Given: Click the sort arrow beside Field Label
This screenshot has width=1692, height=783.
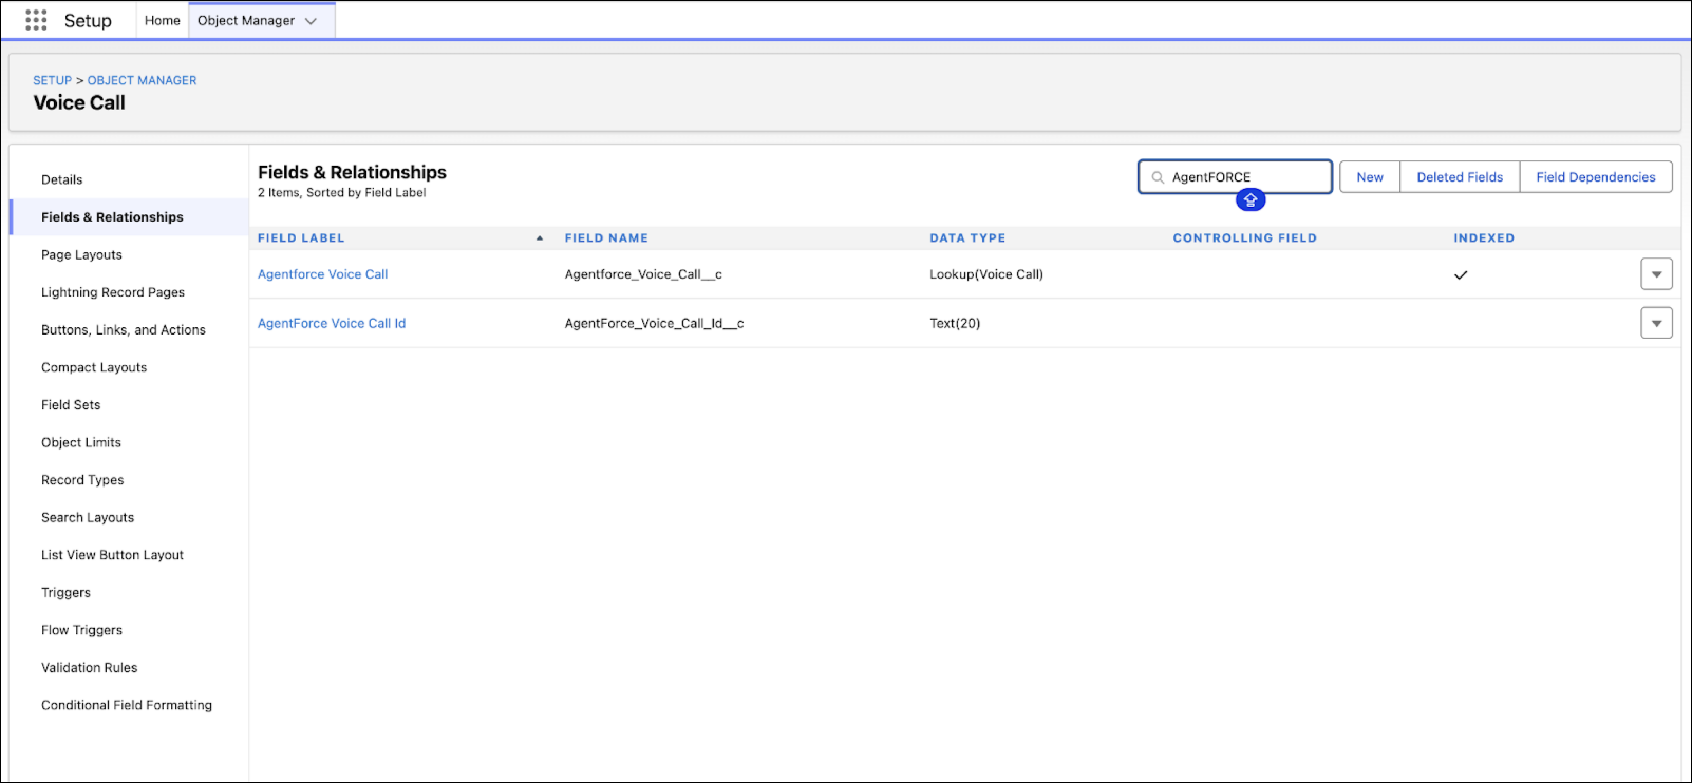Looking at the screenshot, I should coord(539,238).
